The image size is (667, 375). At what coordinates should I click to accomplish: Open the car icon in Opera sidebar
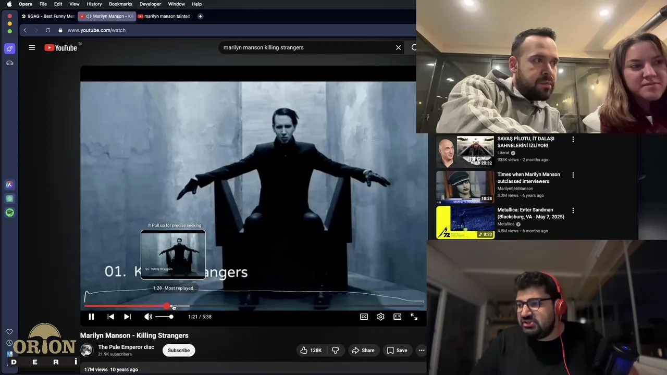(9, 63)
